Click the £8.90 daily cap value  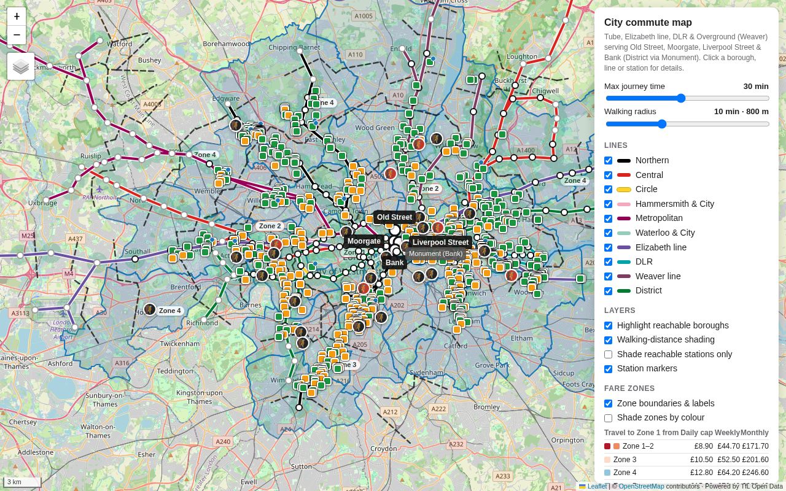pyautogui.click(x=704, y=447)
